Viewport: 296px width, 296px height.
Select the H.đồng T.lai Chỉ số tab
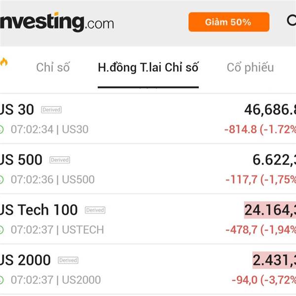[148, 68]
